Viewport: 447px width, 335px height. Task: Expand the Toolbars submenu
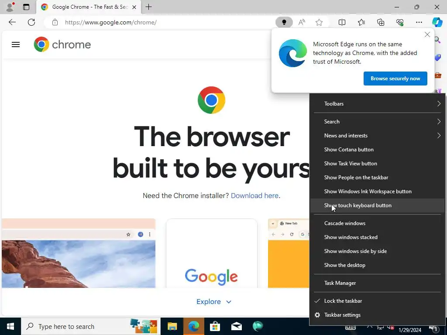378,104
